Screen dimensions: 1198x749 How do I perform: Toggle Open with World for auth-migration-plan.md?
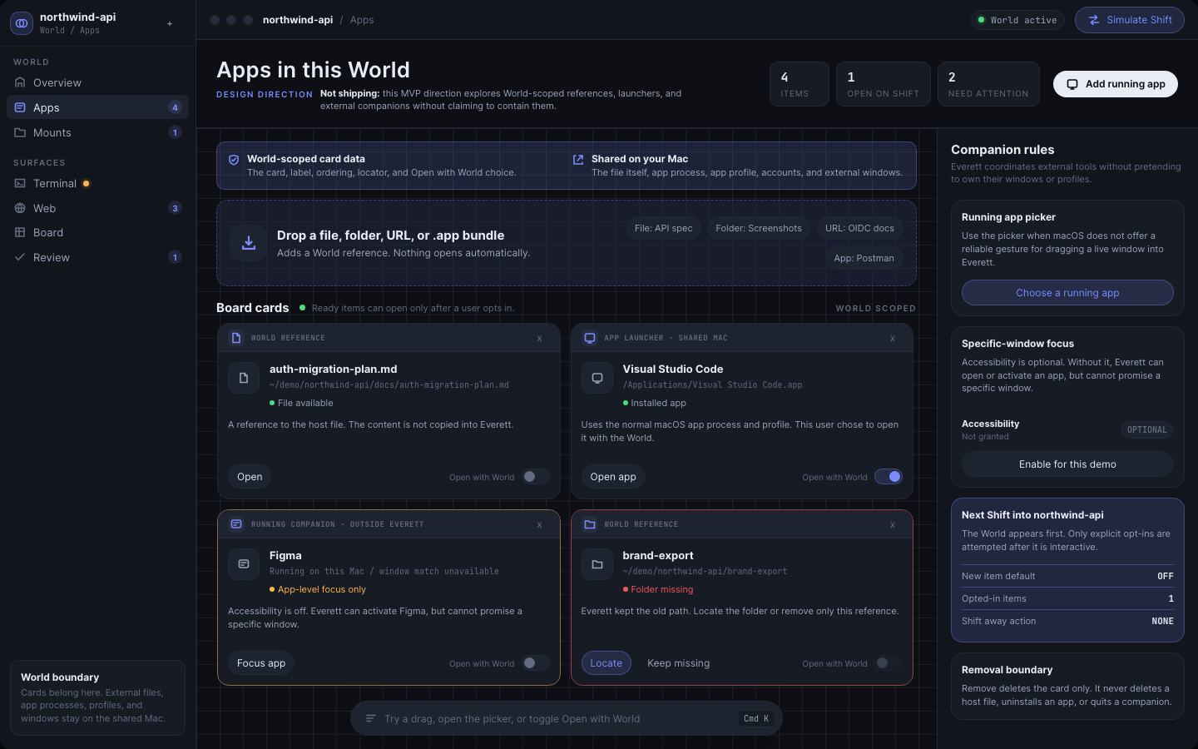pos(536,477)
